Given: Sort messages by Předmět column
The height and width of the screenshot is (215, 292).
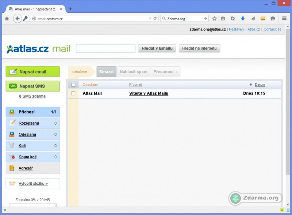Looking at the screenshot, I should pyautogui.click(x=135, y=85).
